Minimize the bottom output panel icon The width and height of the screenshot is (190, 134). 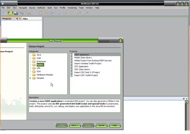[x=184, y=99]
